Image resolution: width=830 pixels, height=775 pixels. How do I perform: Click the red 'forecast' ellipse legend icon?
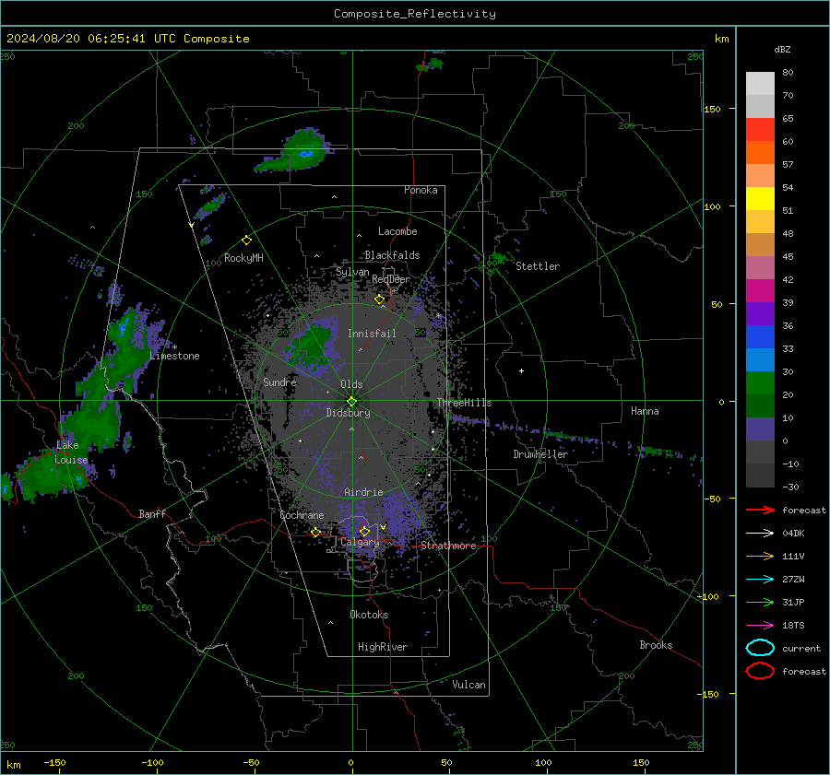point(760,671)
